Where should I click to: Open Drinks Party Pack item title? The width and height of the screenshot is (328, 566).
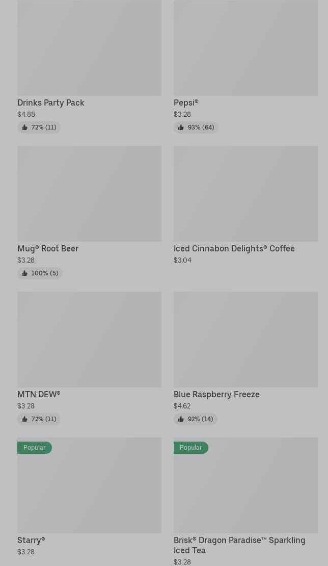pos(51,103)
